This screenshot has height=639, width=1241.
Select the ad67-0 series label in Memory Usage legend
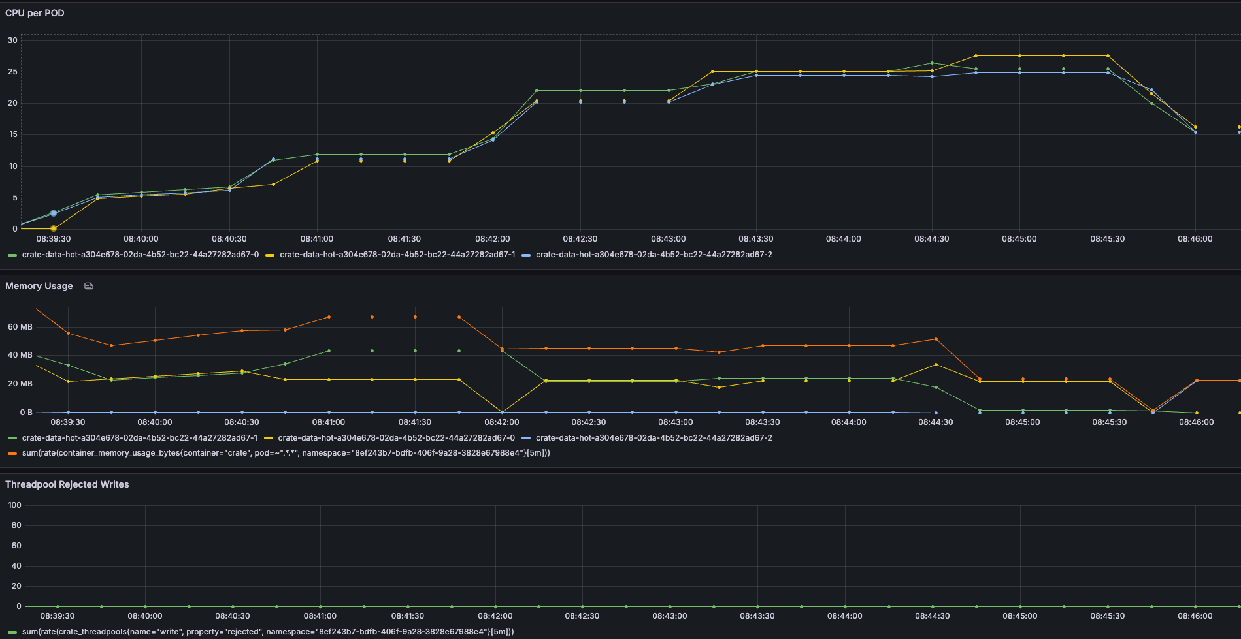396,438
